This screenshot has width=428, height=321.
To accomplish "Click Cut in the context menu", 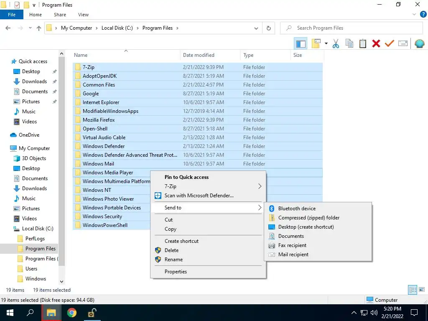I will pyautogui.click(x=208, y=220).
